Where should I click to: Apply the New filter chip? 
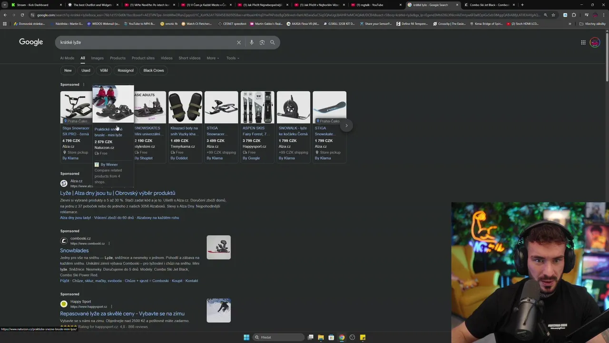click(x=68, y=71)
